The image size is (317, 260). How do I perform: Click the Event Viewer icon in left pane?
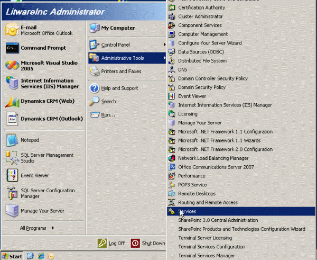12,175
